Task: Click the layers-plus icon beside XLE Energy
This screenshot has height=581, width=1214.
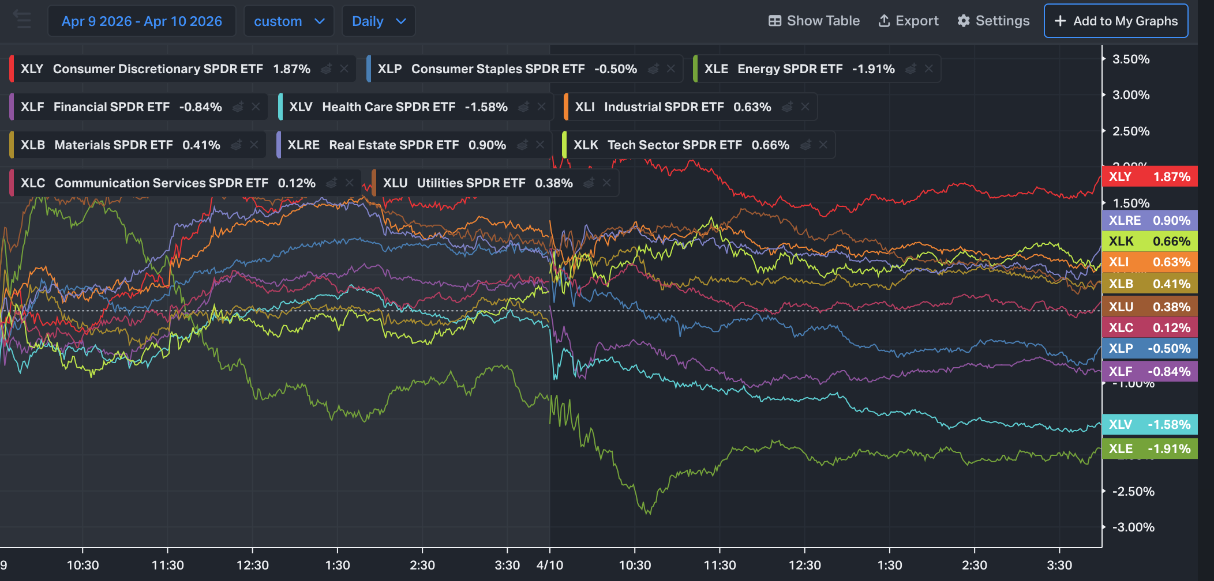Action: tap(910, 69)
